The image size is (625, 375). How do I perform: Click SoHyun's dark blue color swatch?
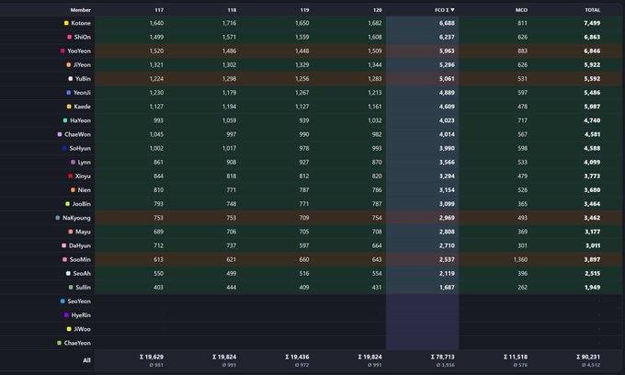point(64,148)
